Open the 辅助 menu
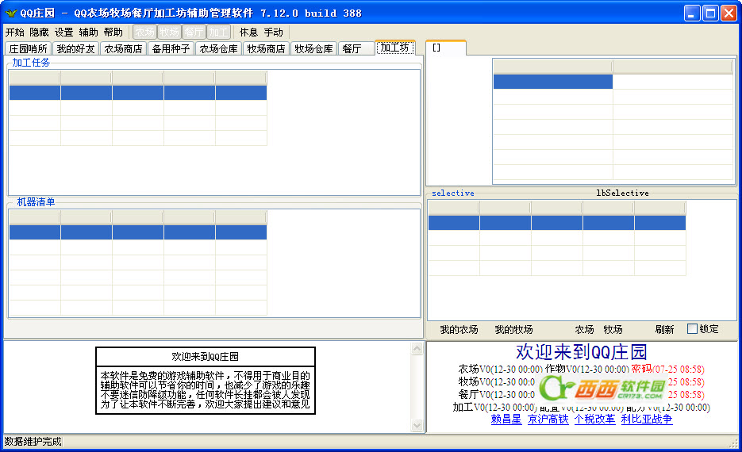The height and width of the screenshot is (452, 742). pyautogui.click(x=89, y=33)
